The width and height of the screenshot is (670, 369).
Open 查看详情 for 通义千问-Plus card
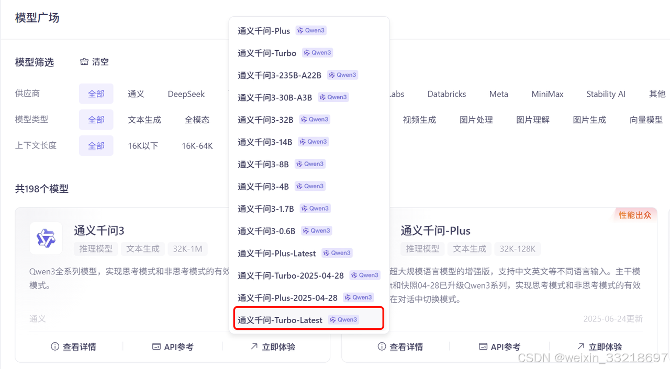[x=400, y=347]
